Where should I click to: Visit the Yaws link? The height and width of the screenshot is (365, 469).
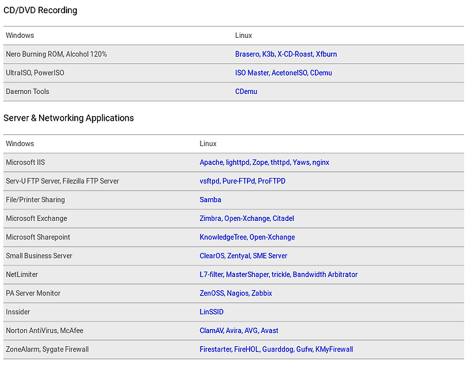coord(301,162)
